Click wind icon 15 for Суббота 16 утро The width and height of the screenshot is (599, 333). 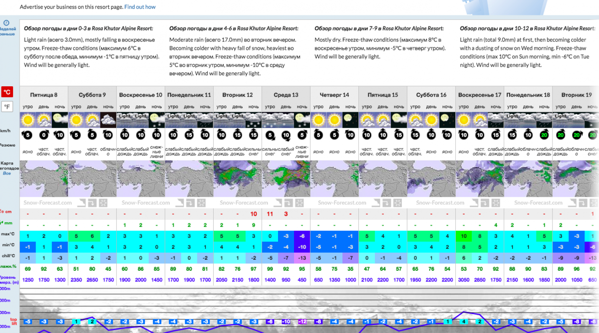click(415, 135)
